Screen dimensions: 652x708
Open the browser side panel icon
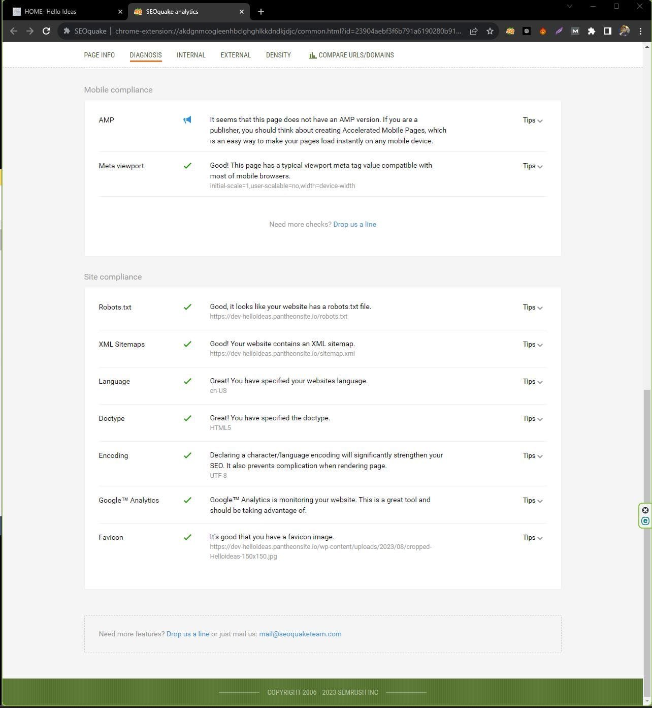click(607, 31)
